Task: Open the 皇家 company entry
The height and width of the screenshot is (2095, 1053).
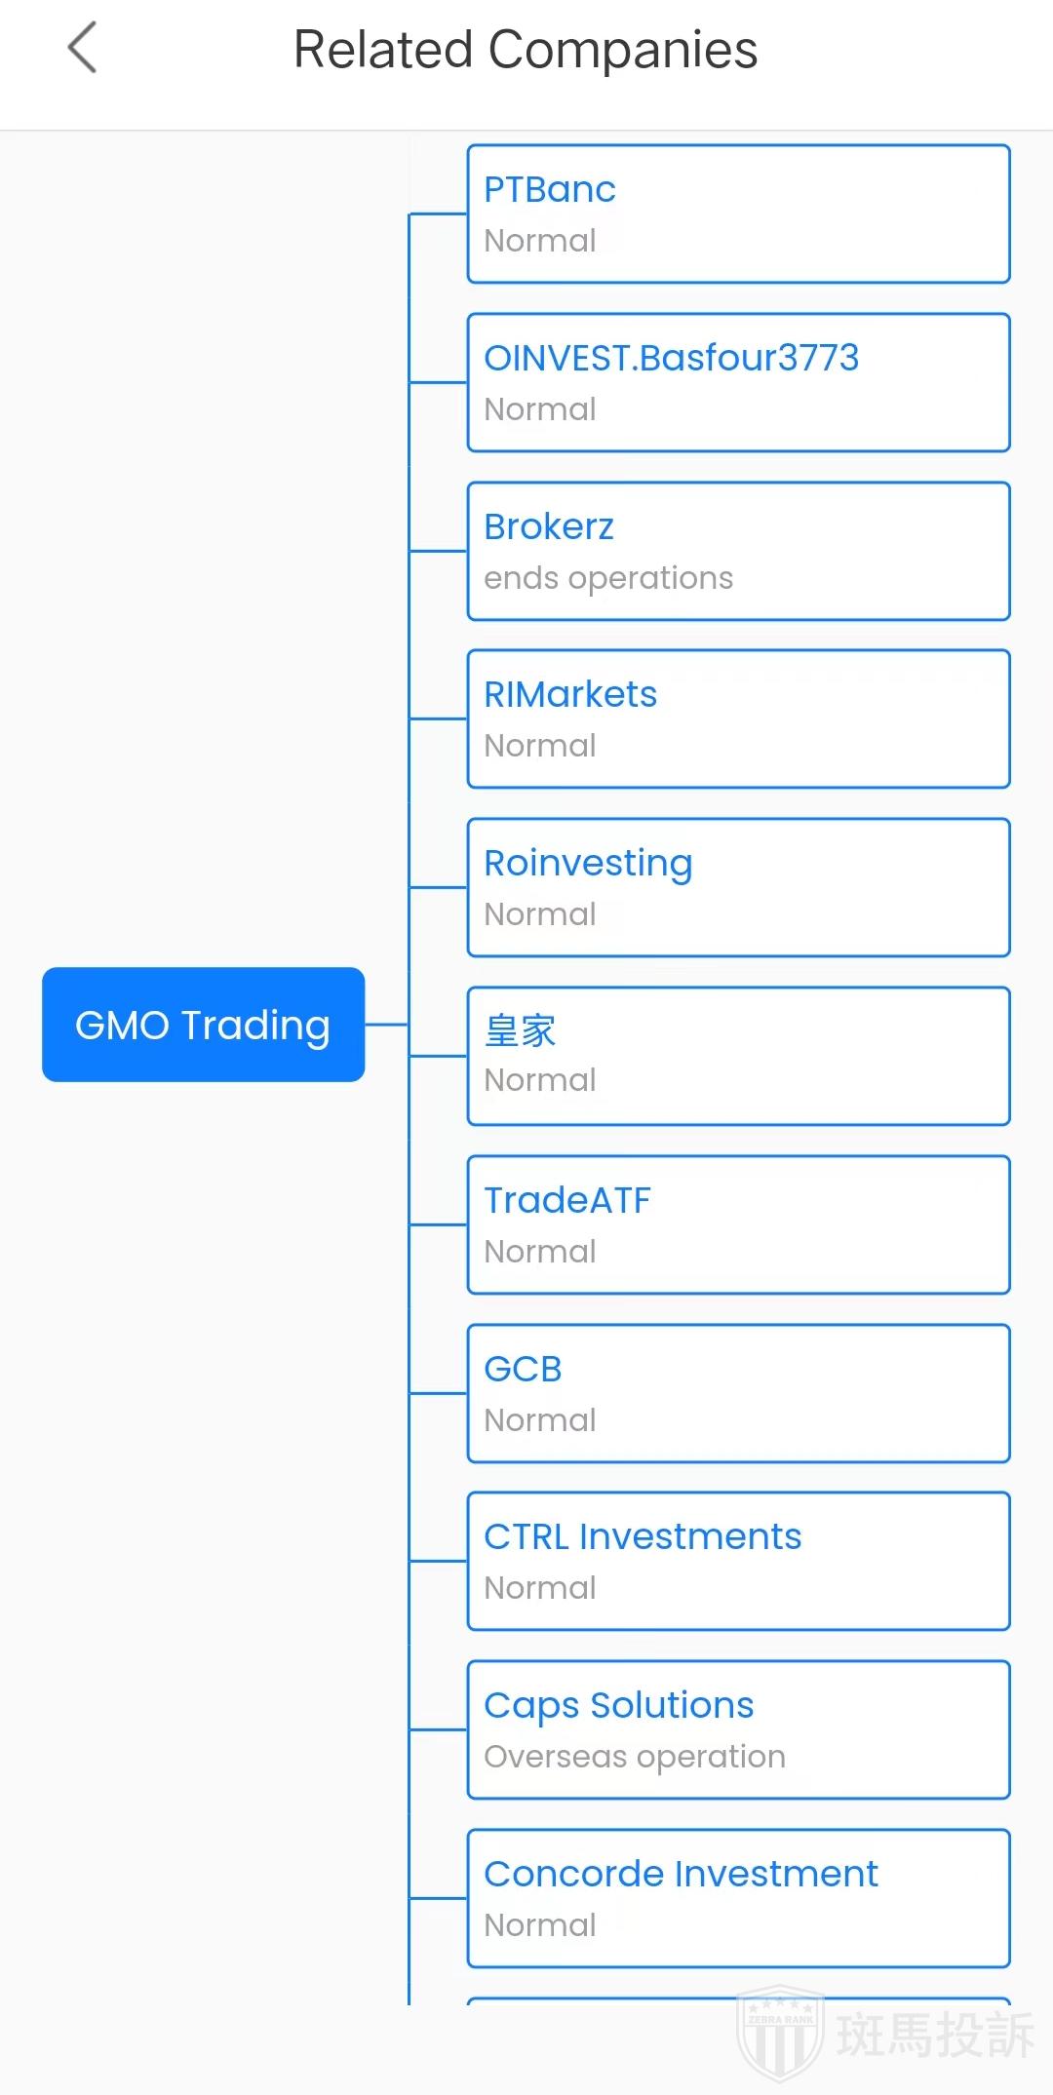Action: click(738, 1056)
